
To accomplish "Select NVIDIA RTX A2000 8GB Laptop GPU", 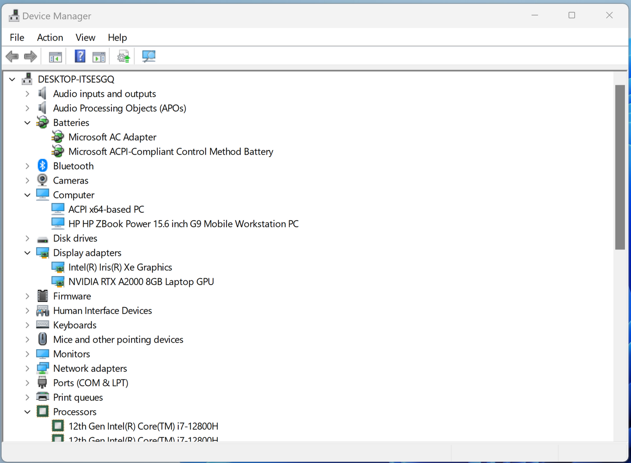I will 141,282.
